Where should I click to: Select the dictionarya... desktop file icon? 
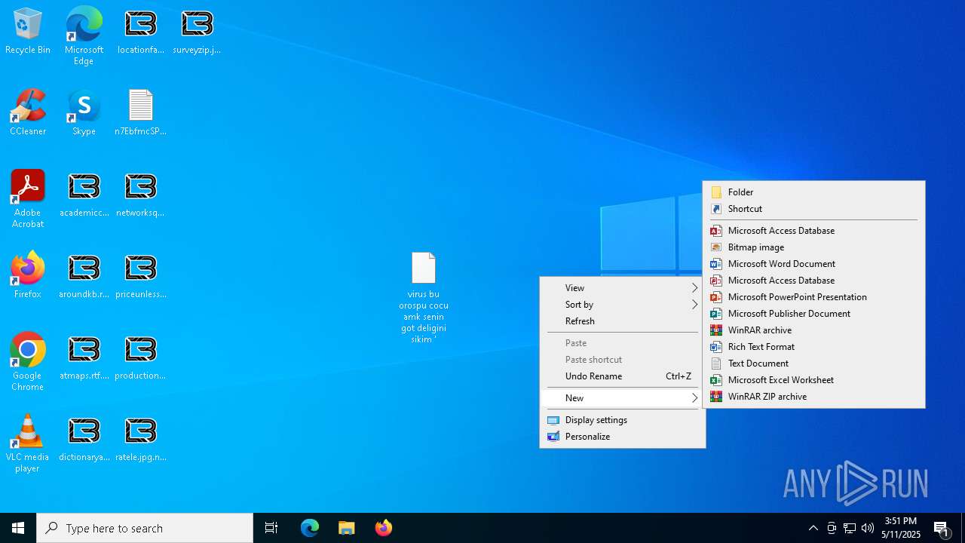(x=84, y=439)
